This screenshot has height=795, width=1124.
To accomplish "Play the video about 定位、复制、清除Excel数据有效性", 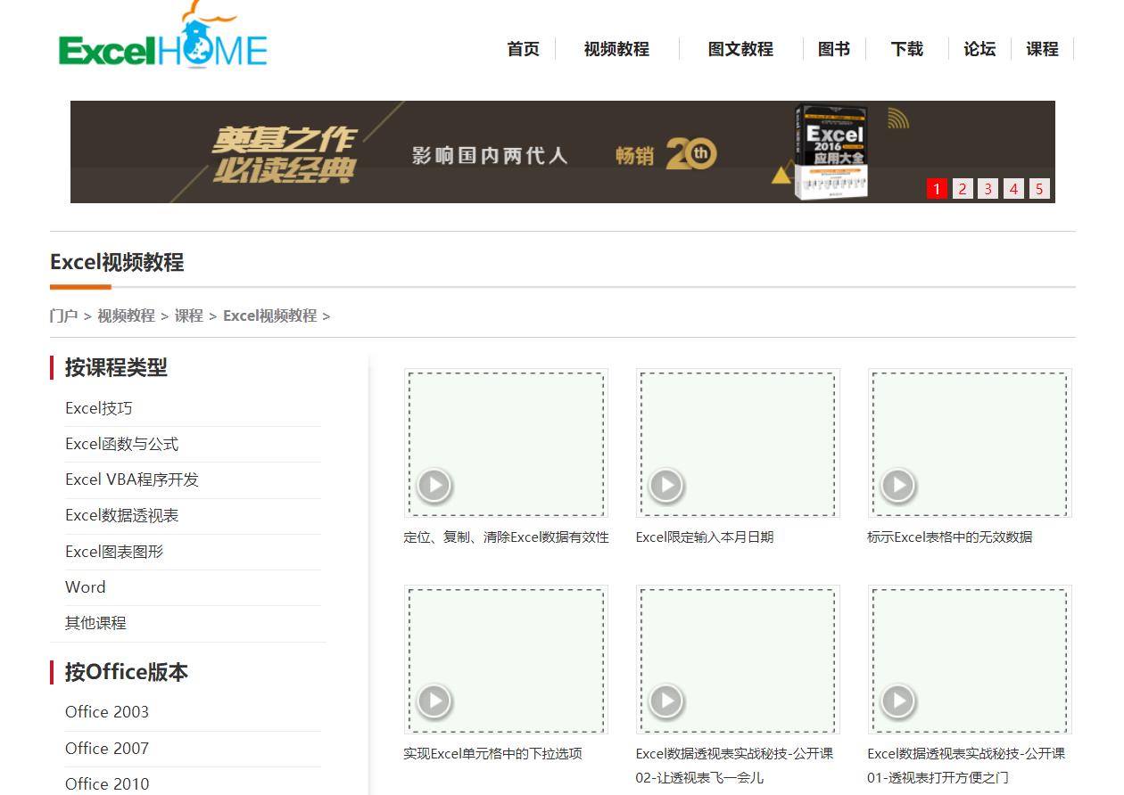I will (x=434, y=486).
